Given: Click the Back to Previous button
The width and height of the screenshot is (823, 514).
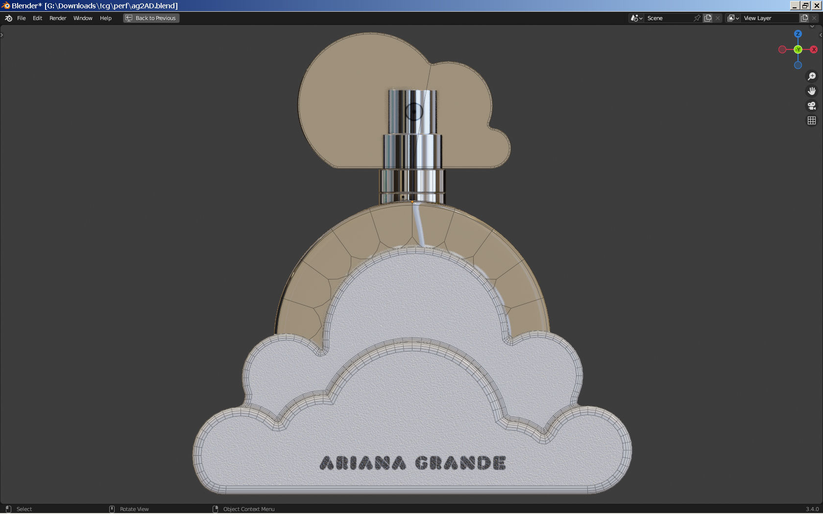Looking at the screenshot, I should pyautogui.click(x=151, y=18).
